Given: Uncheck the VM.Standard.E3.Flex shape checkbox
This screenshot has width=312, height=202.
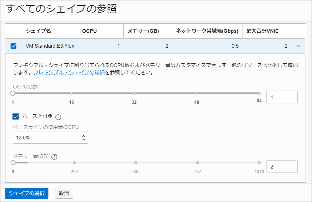Looking at the screenshot, I should [x=13, y=46].
